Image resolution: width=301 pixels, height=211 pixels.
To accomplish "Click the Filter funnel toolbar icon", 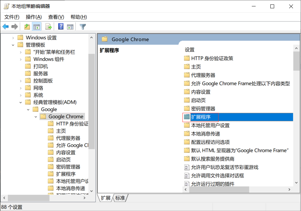I will [x=83, y=27].
